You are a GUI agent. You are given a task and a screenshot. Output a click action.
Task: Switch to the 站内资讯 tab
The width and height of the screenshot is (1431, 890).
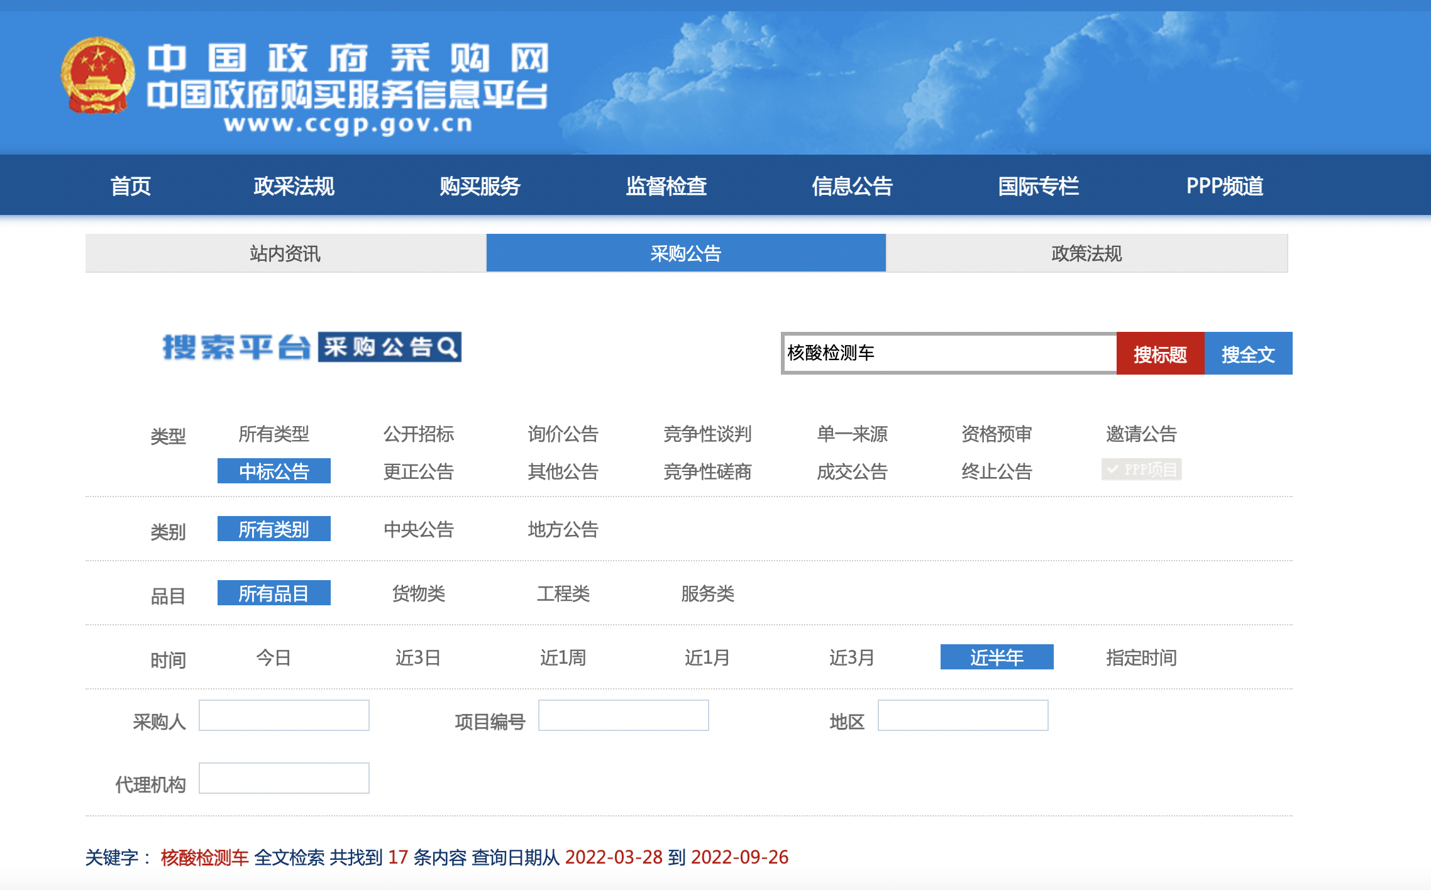285,253
